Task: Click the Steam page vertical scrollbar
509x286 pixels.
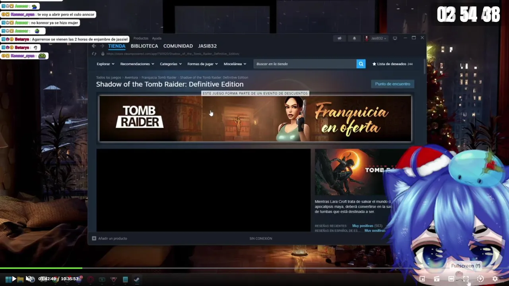Action: [424, 66]
